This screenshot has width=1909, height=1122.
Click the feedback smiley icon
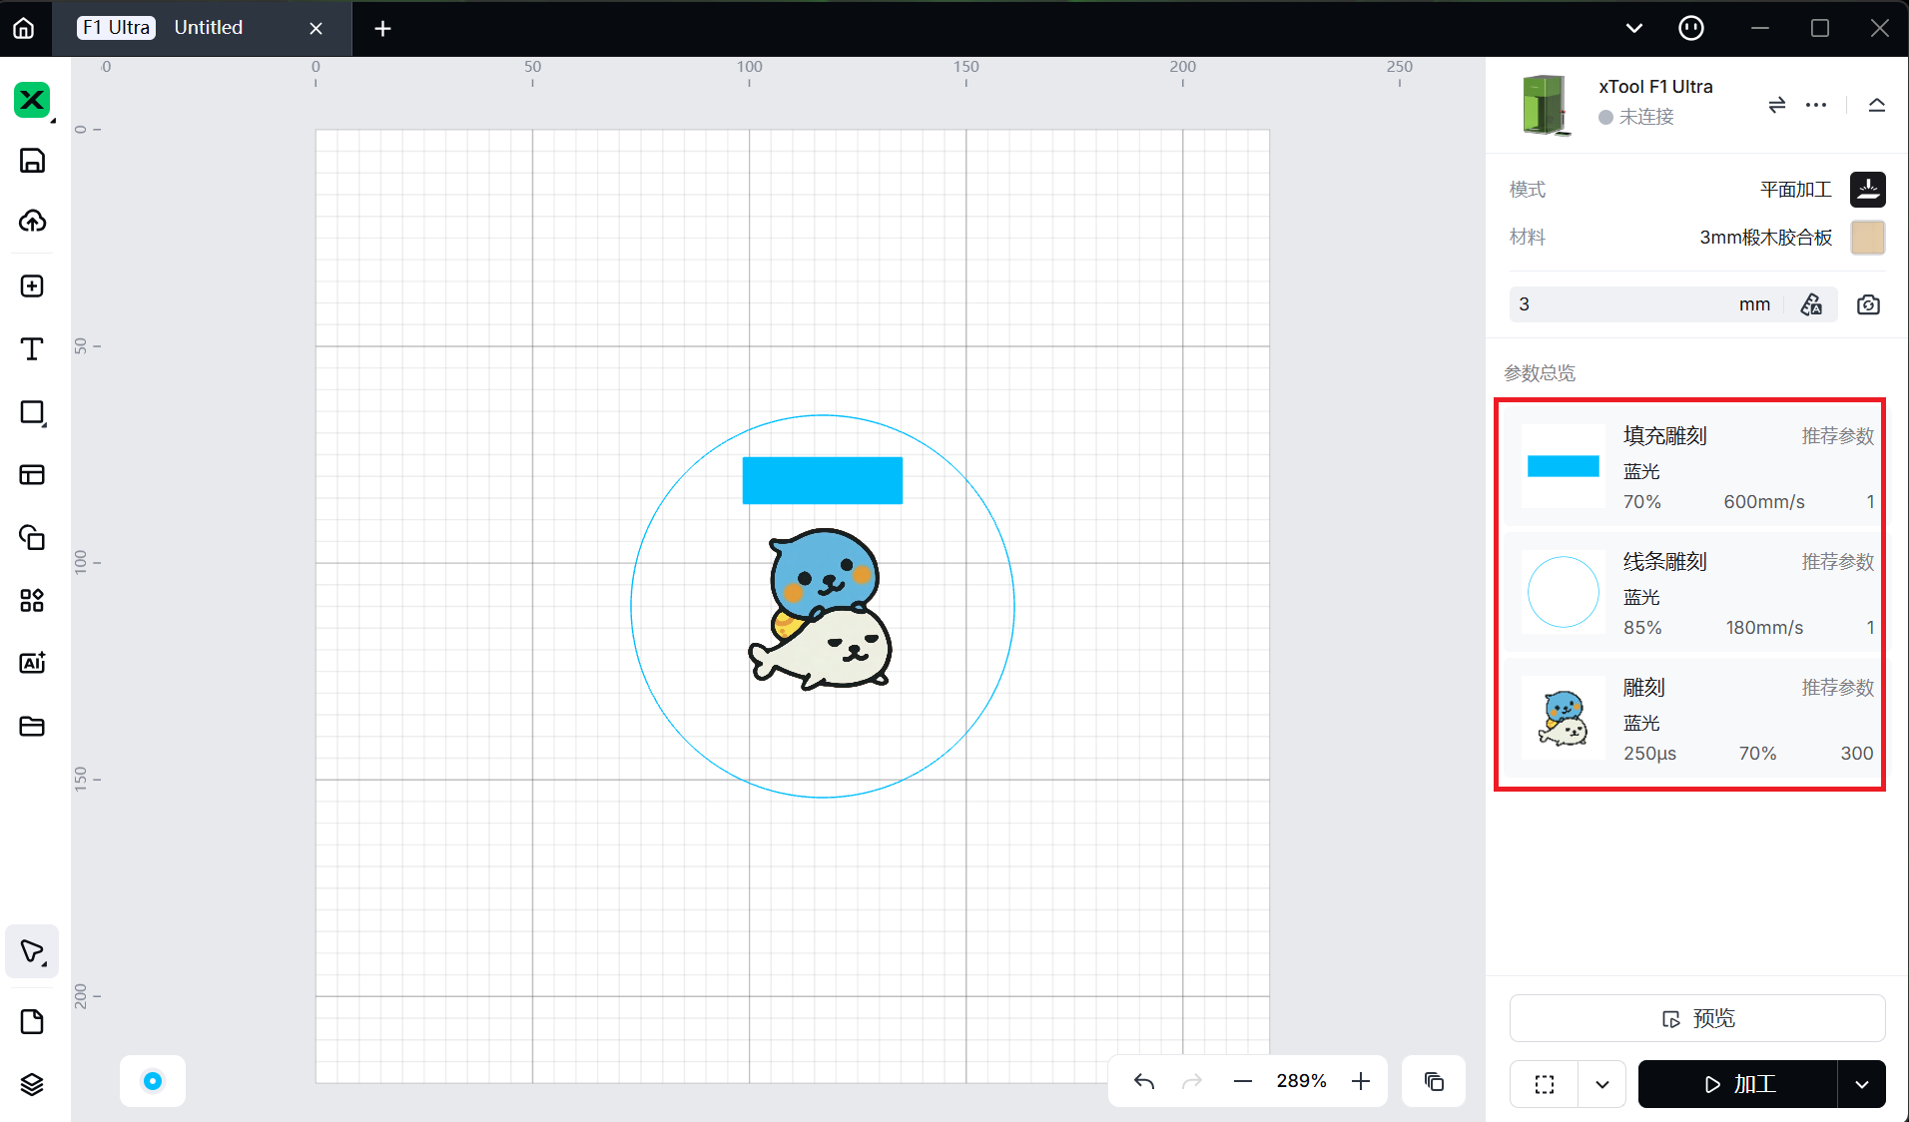(1691, 28)
